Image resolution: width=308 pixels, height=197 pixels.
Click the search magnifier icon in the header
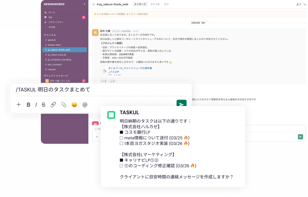point(304,4)
